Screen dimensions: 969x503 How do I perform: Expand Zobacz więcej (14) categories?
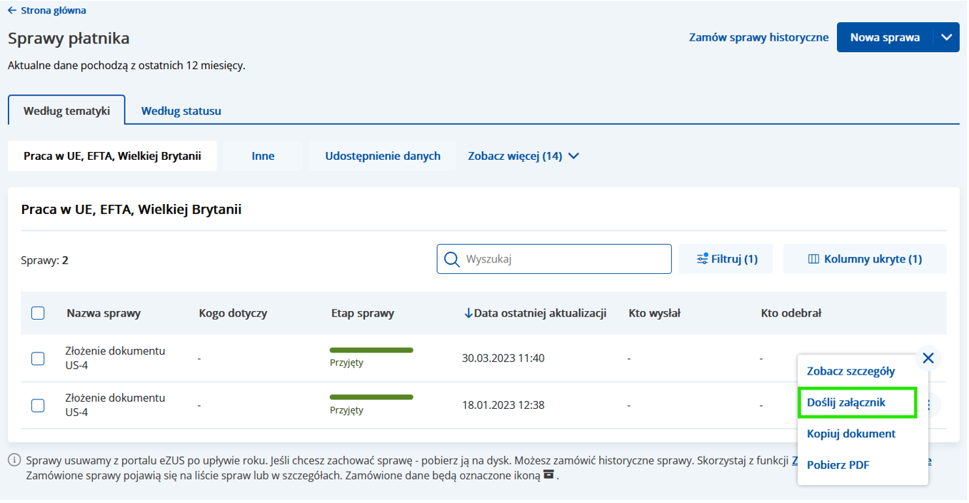[523, 156]
